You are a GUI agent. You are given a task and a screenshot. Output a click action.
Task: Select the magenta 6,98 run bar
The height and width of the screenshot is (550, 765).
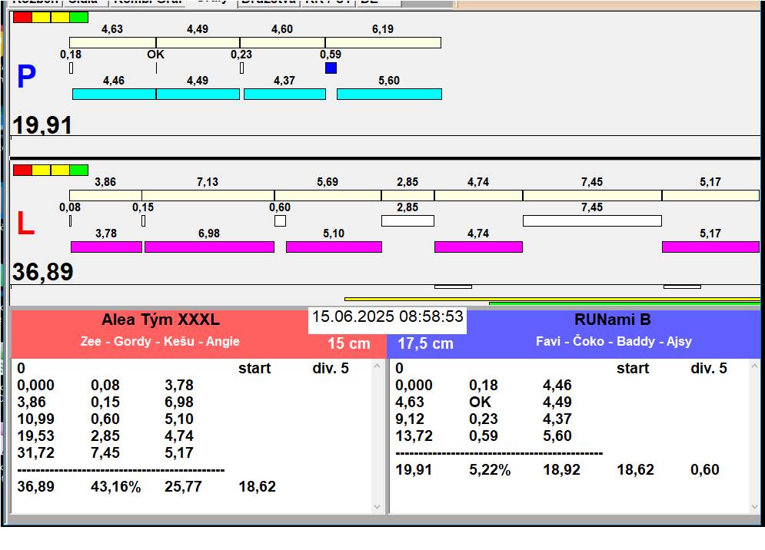(x=209, y=247)
